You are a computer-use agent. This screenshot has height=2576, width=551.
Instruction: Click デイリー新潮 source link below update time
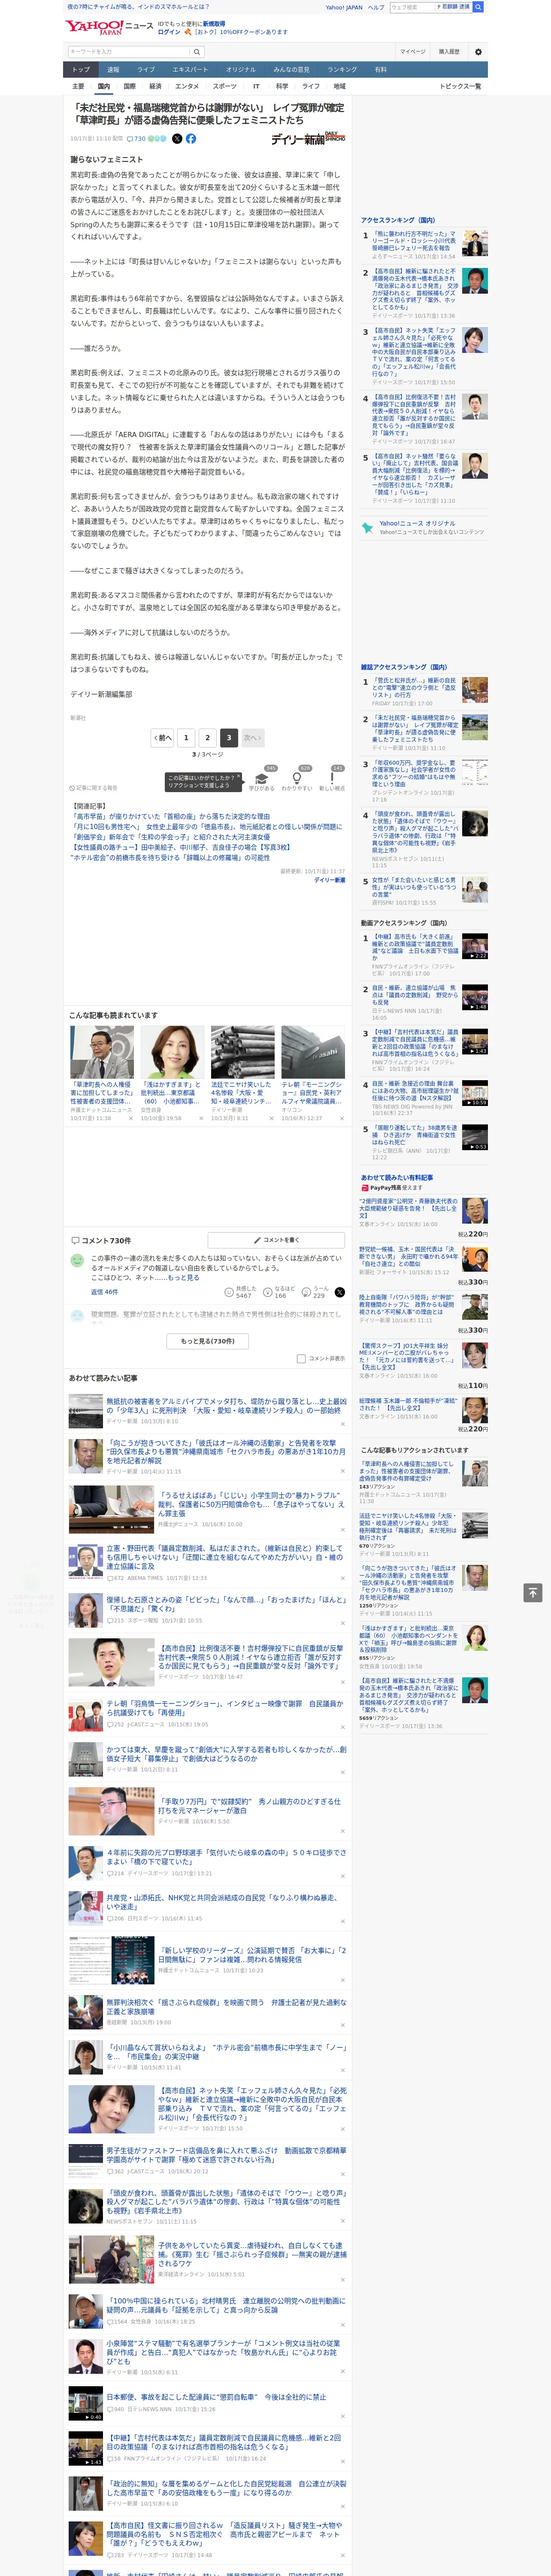[x=329, y=880]
